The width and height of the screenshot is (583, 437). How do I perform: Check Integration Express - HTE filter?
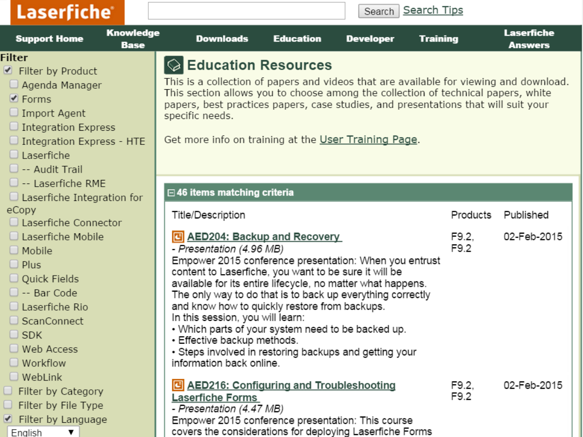[14, 140]
